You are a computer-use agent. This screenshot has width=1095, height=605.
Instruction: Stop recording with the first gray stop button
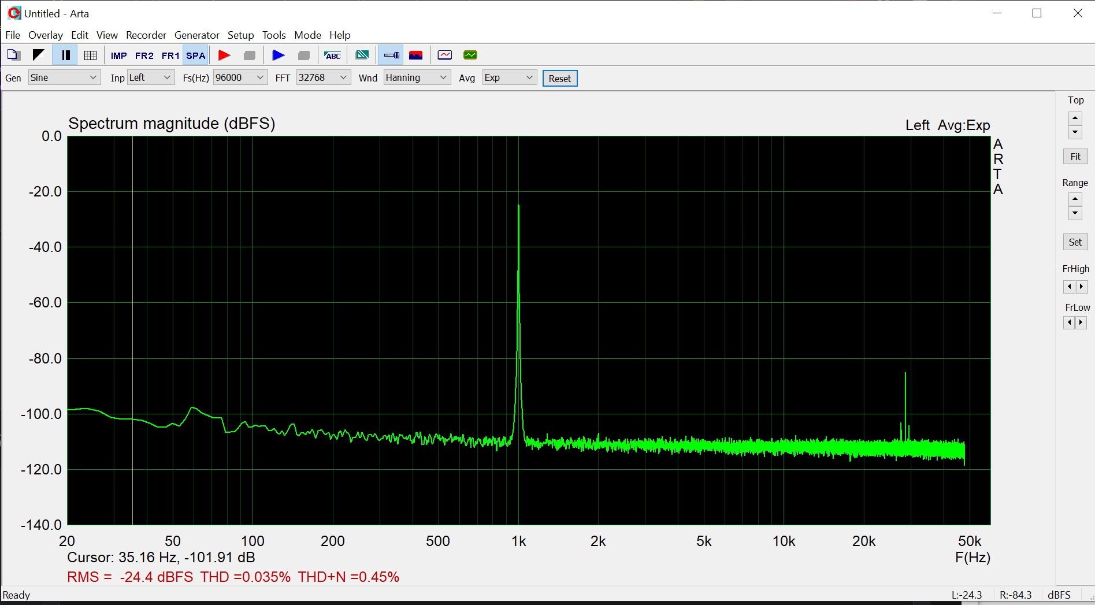250,55
